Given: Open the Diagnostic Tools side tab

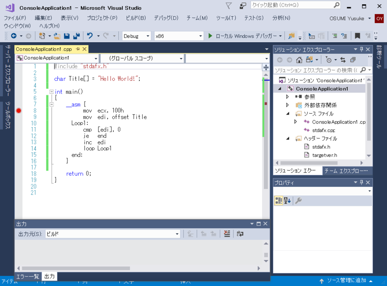Looking at the screenshot, I should [x=379, y=56].
